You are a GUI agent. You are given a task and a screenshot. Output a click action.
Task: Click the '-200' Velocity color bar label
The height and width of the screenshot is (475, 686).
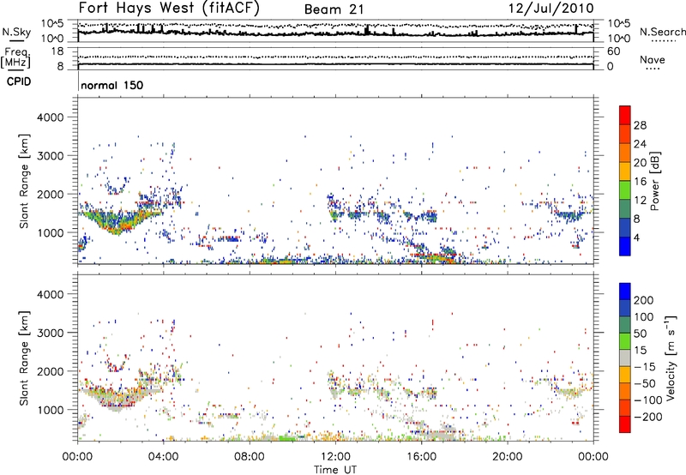click(x=648, y=417)
